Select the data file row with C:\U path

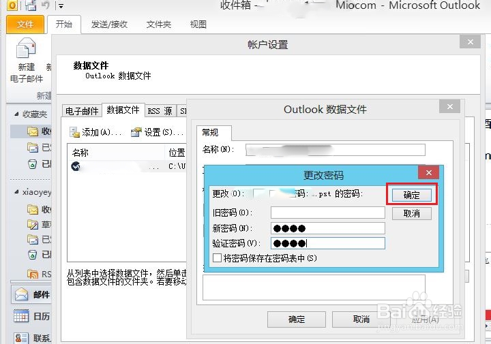(x=127, y=166)
